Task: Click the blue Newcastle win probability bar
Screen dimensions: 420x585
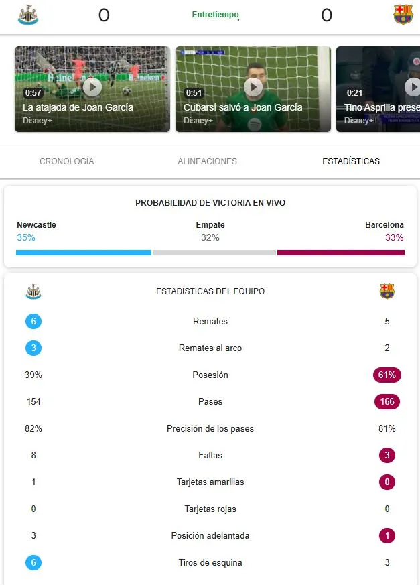Action: tap(84, 253)
